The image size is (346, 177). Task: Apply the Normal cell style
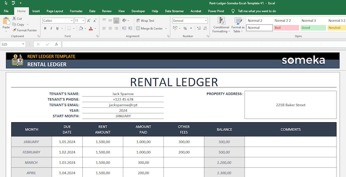click(260, 28)
